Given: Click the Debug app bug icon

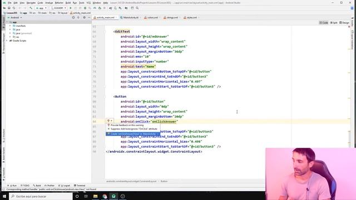Looking at the screenshot, I should point(85,8).
